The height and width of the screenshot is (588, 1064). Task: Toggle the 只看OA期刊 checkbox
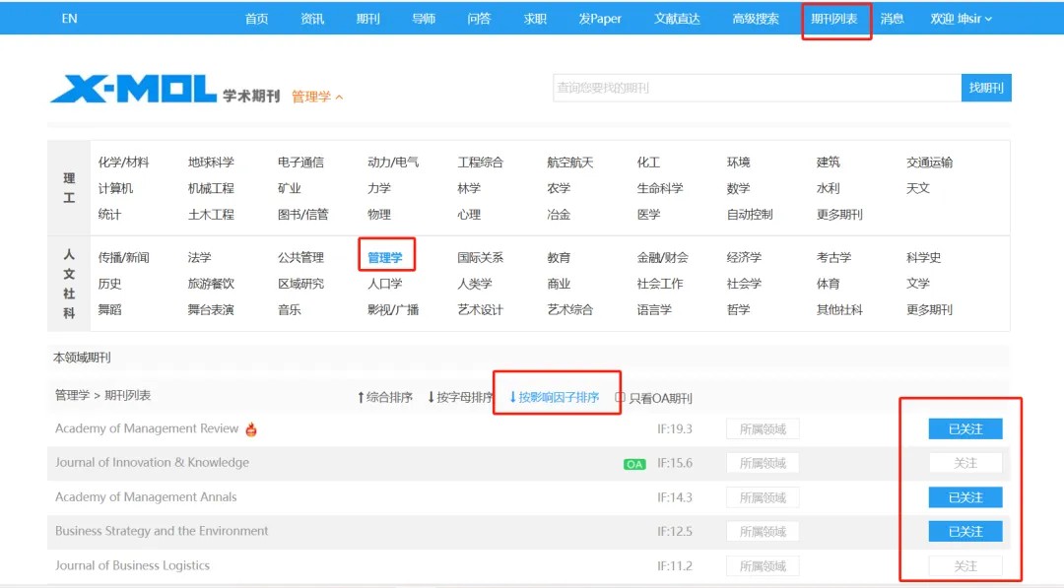click(621, 398)
